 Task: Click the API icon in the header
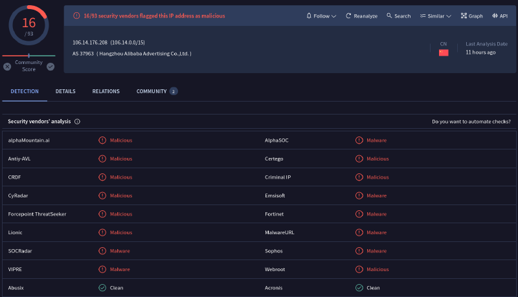495,16
